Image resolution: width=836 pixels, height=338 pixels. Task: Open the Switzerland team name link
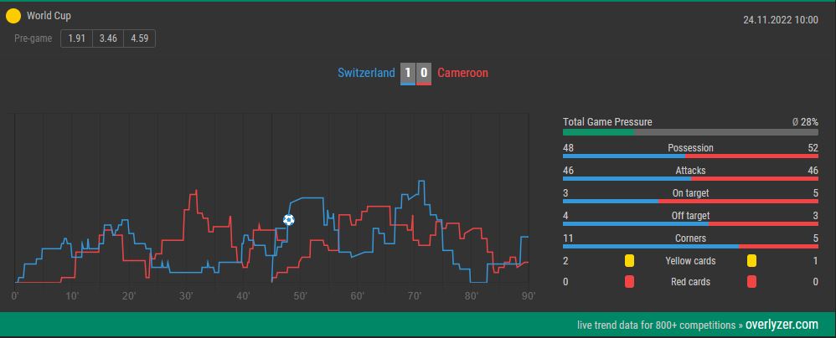point(366,73)
